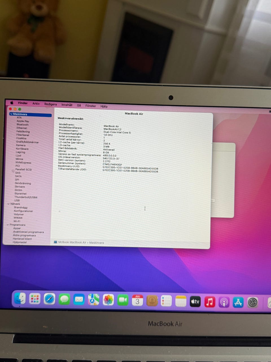Select Thunderbolt/USB4 in the sidebar
The width and height of the screenshot is (271, 362).
(x=26, y=197)
